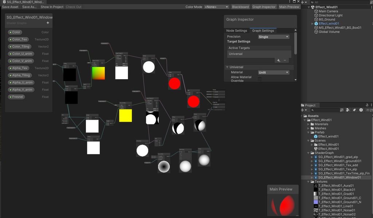The height and width of the screenshot is (218, 373).
Task: Expand the Effect_wind01 object in Hierarchy
Action: [312, 24]
